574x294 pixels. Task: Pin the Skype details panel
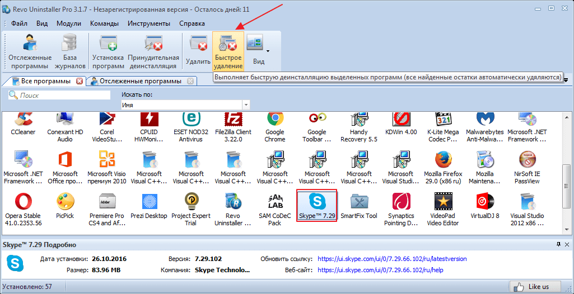tap(558, 245)
